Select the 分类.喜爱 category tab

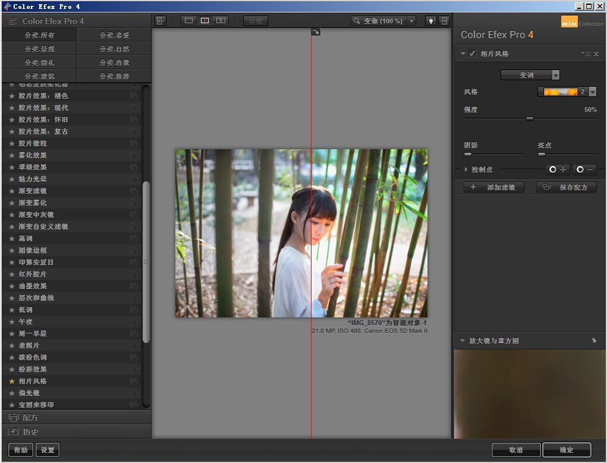[x=114, y=35]
